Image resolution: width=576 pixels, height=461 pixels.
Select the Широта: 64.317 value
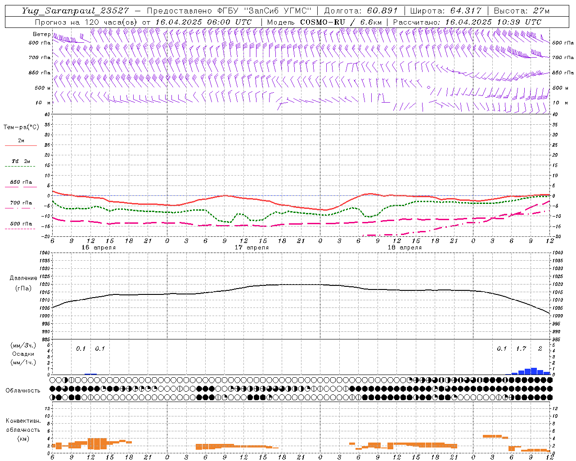click(446, 11)
